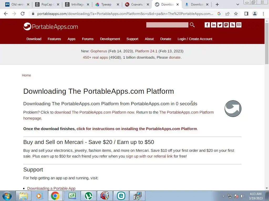Open the RSS feed icon
Screen dimensions: 269x201
(x=232, y=25)
